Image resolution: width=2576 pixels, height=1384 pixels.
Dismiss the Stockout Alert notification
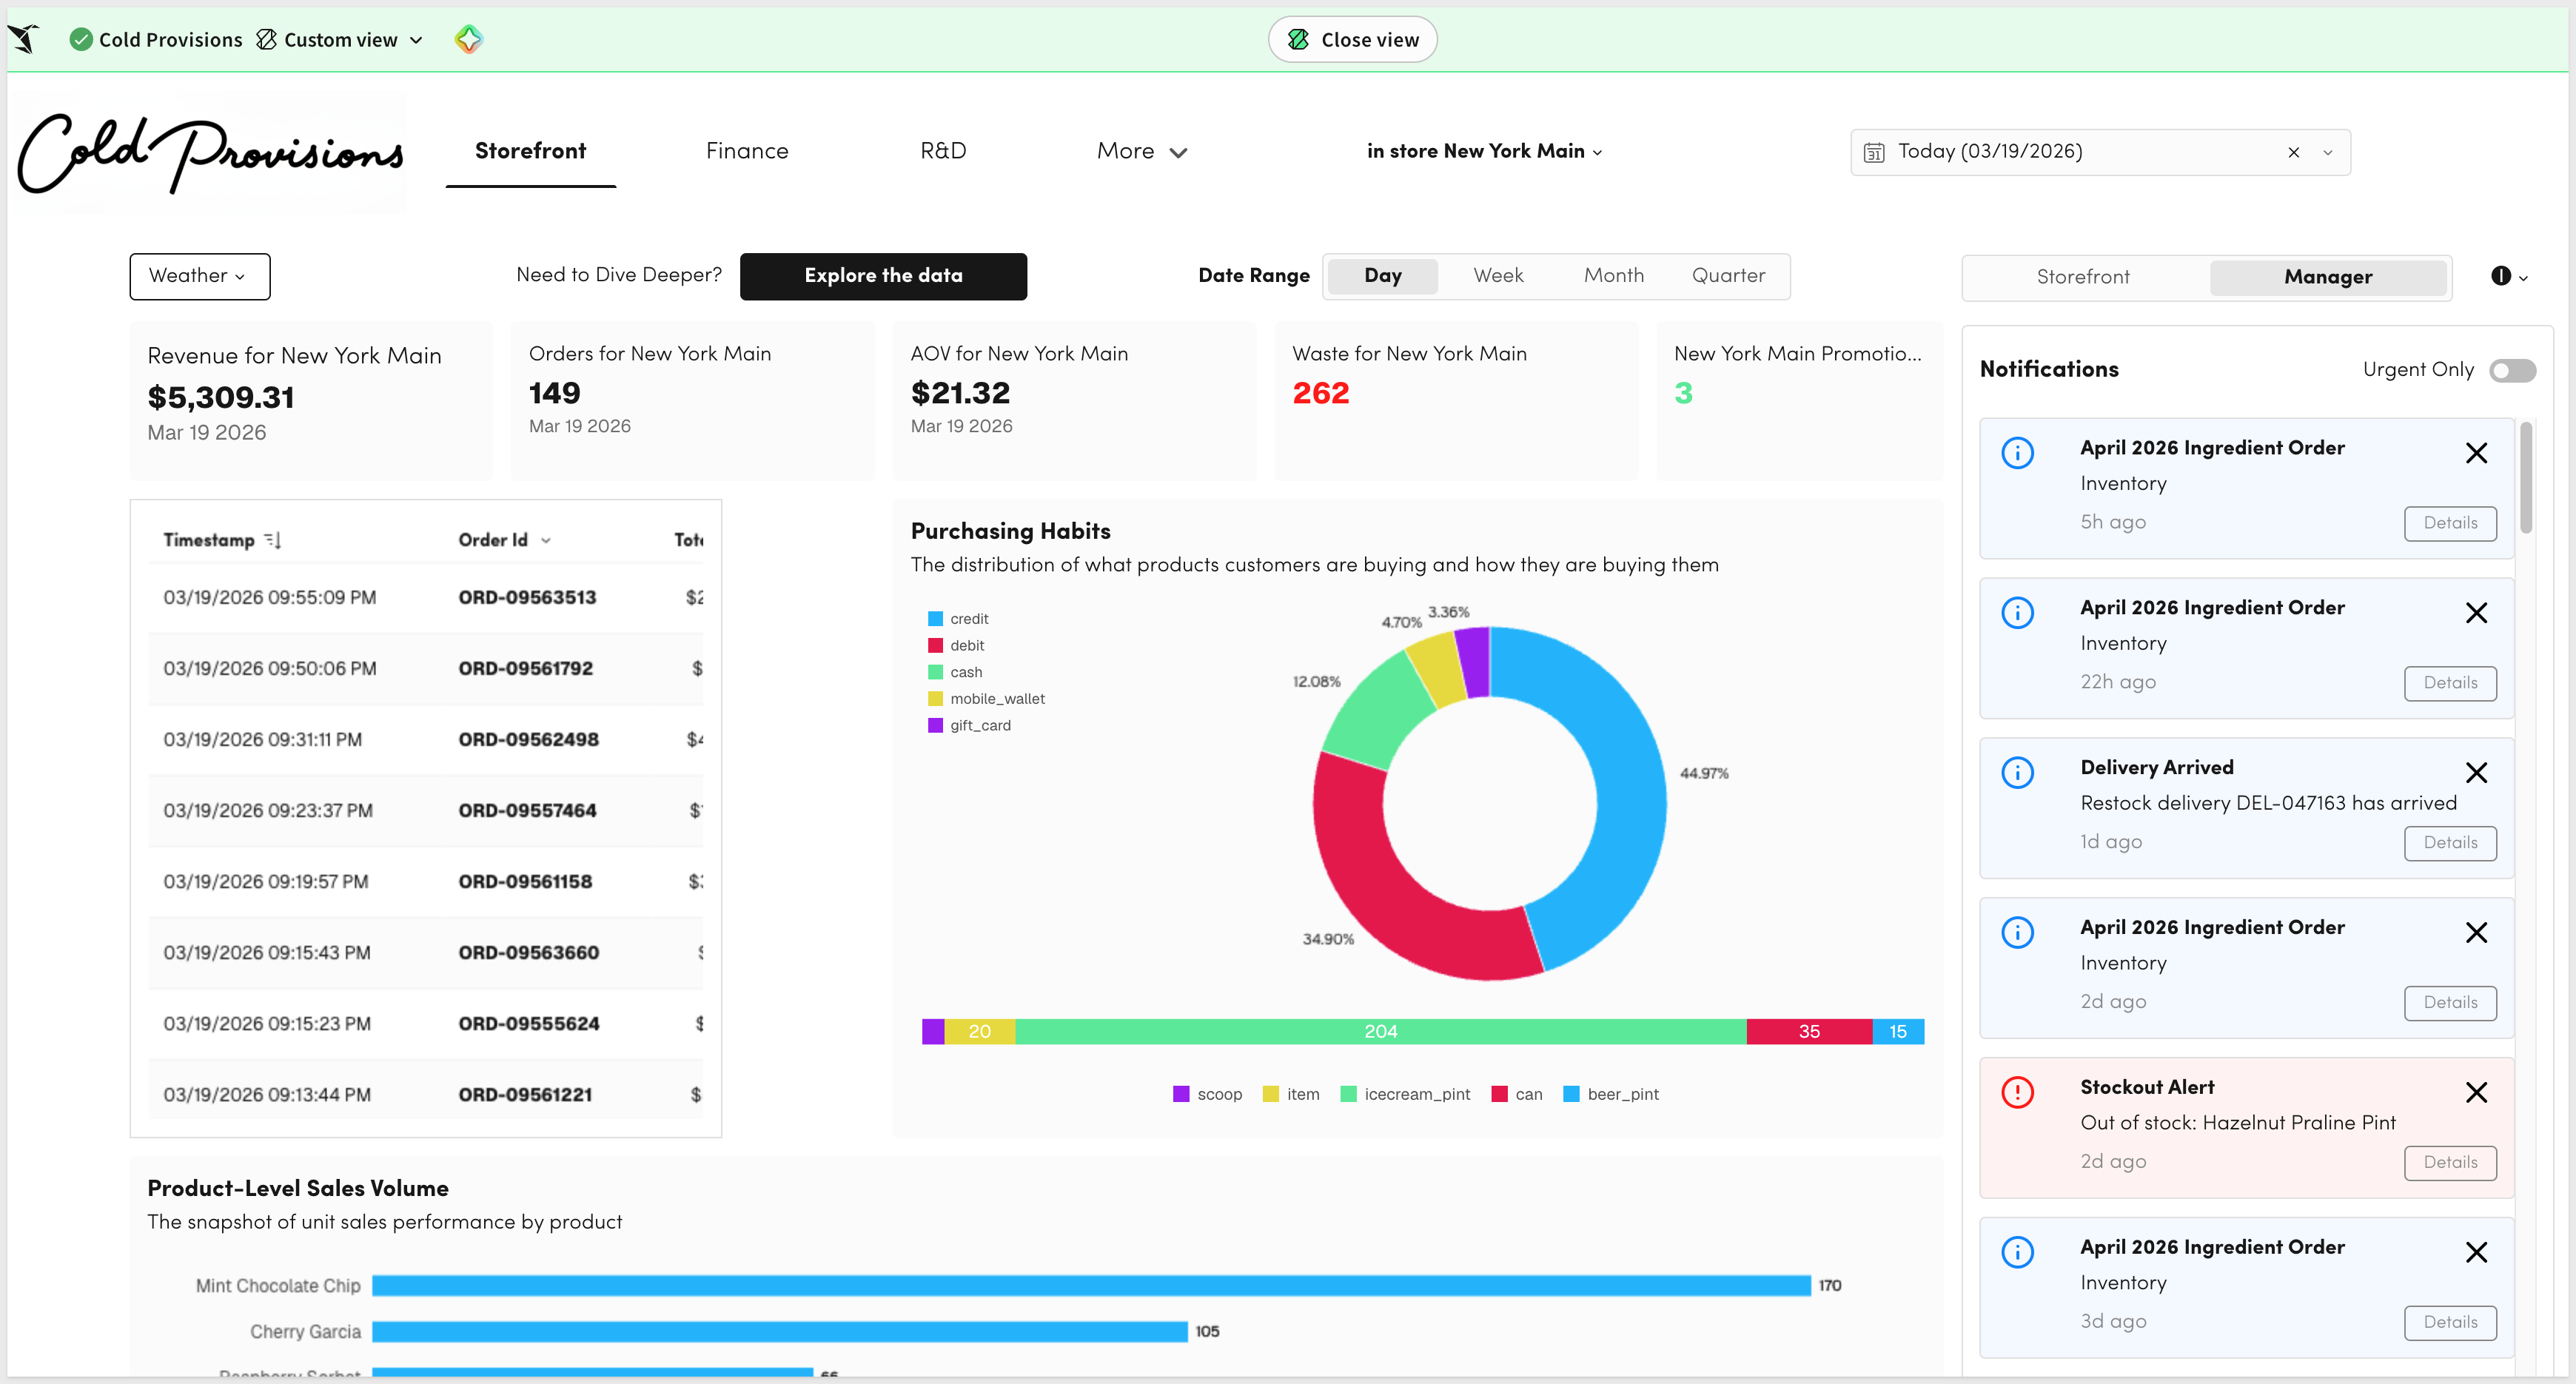[2475, 1092]
